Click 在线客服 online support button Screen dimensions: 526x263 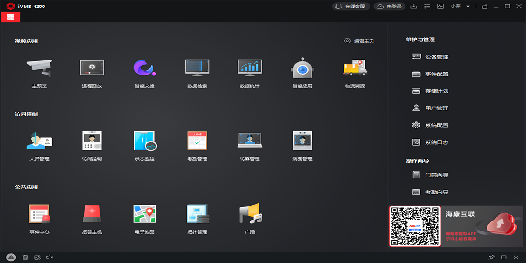pyautogui.click(x=351, y=6)
